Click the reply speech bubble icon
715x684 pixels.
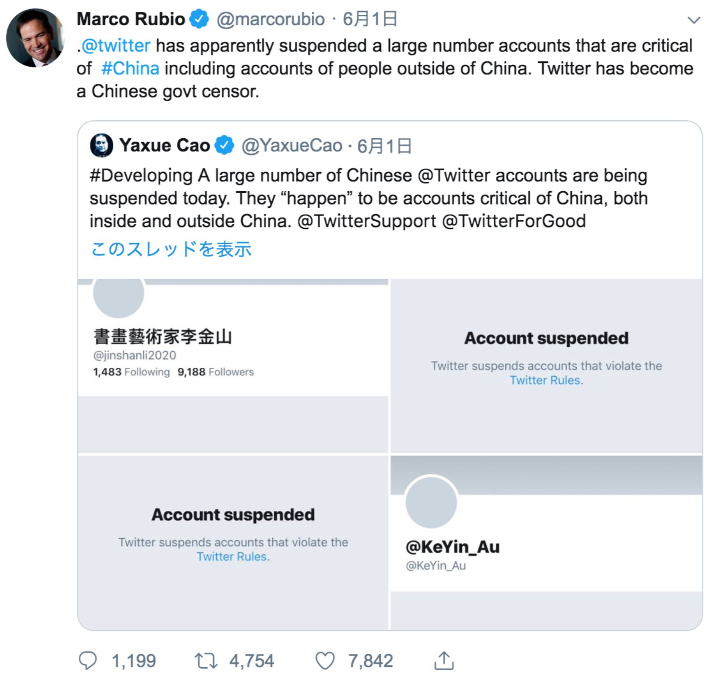(88, 661)
